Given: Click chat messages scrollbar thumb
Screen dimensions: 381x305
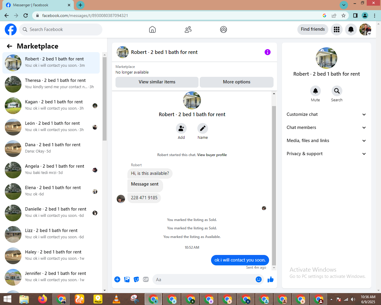Looking at the screenshot, I should point(274,185).
